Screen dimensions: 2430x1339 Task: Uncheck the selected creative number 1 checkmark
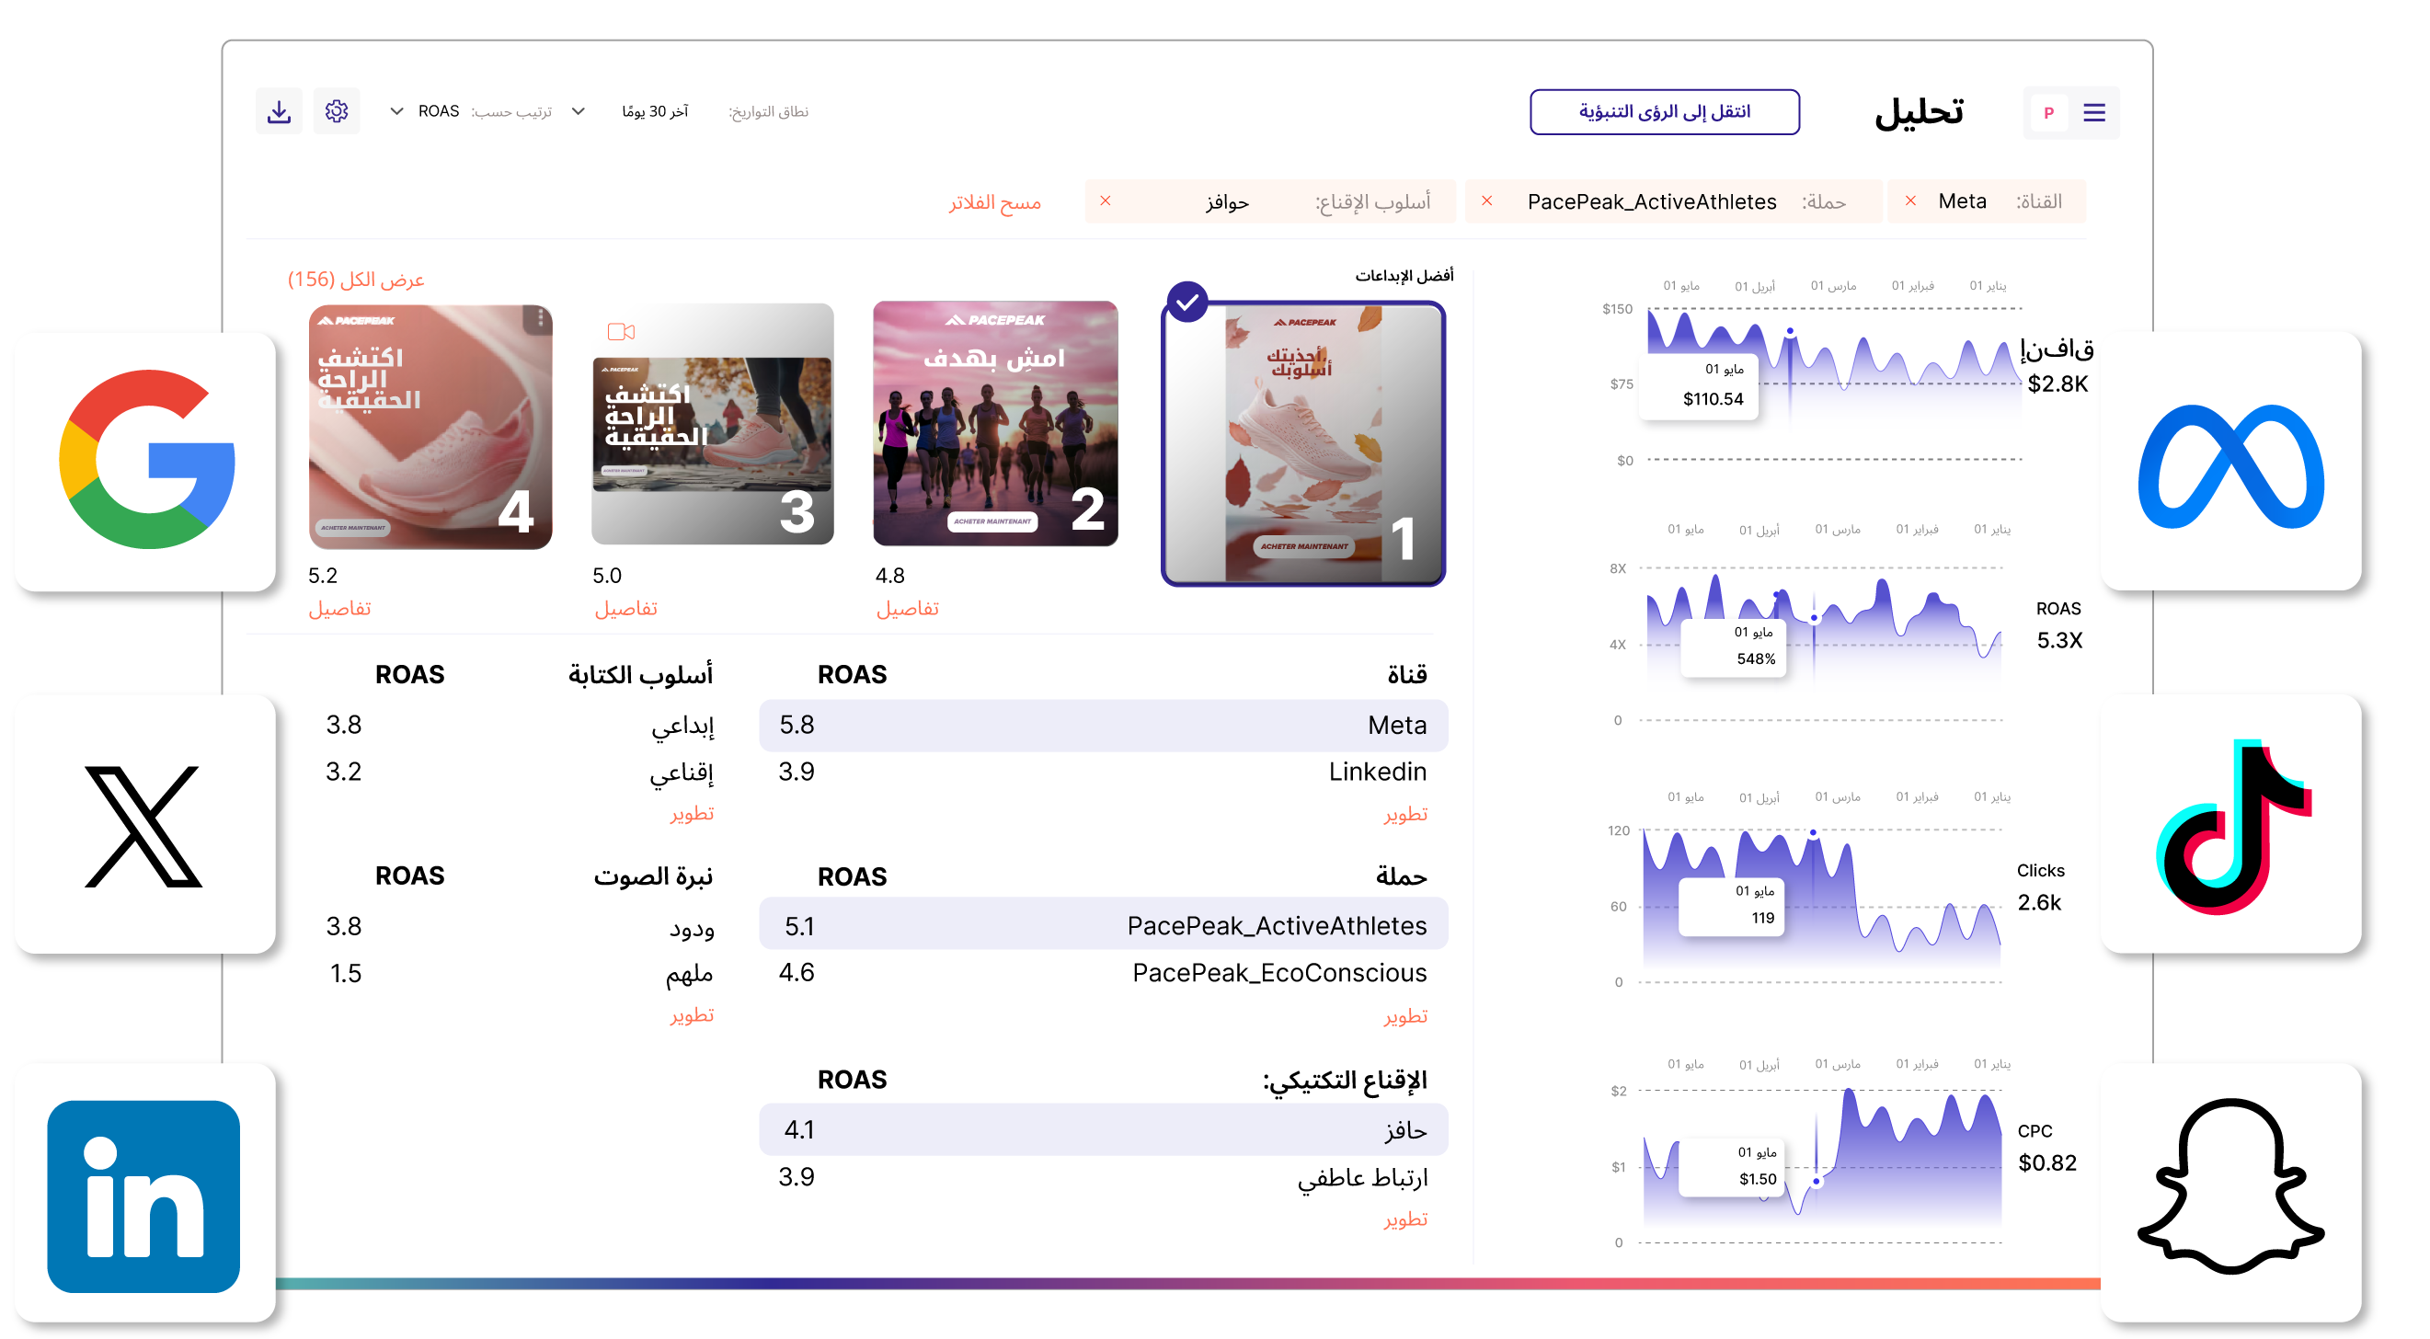click(x=1186, y=302)
